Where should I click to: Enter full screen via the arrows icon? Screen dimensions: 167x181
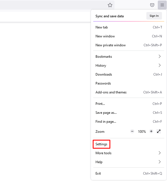pyautogui.click(x=159, y=131)
